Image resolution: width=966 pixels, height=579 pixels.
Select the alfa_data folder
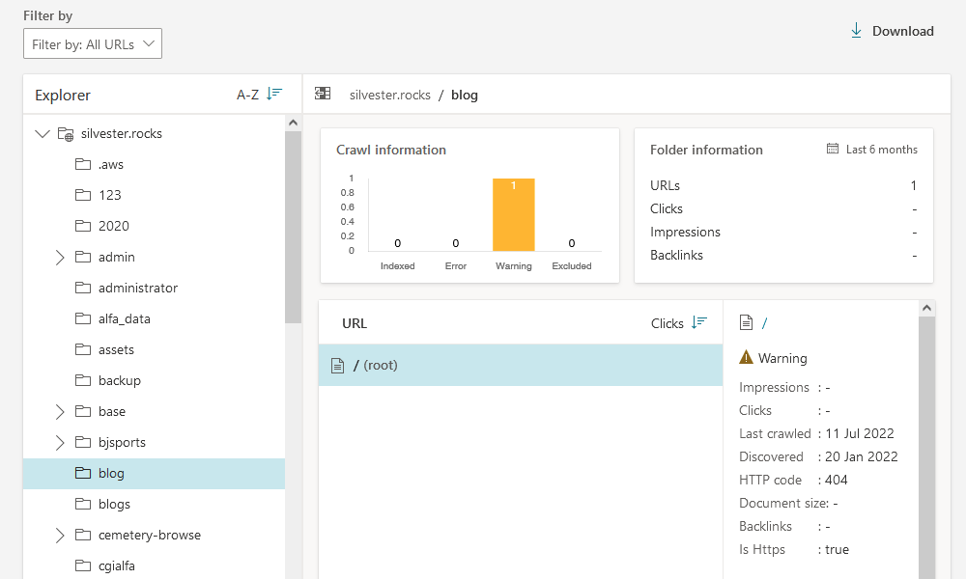coord(124,319)
